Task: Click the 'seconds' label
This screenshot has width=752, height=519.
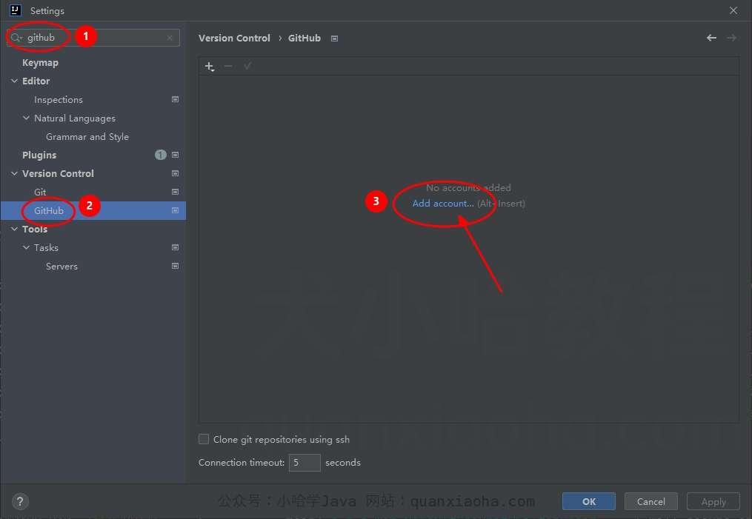Action: coord(343,463)
